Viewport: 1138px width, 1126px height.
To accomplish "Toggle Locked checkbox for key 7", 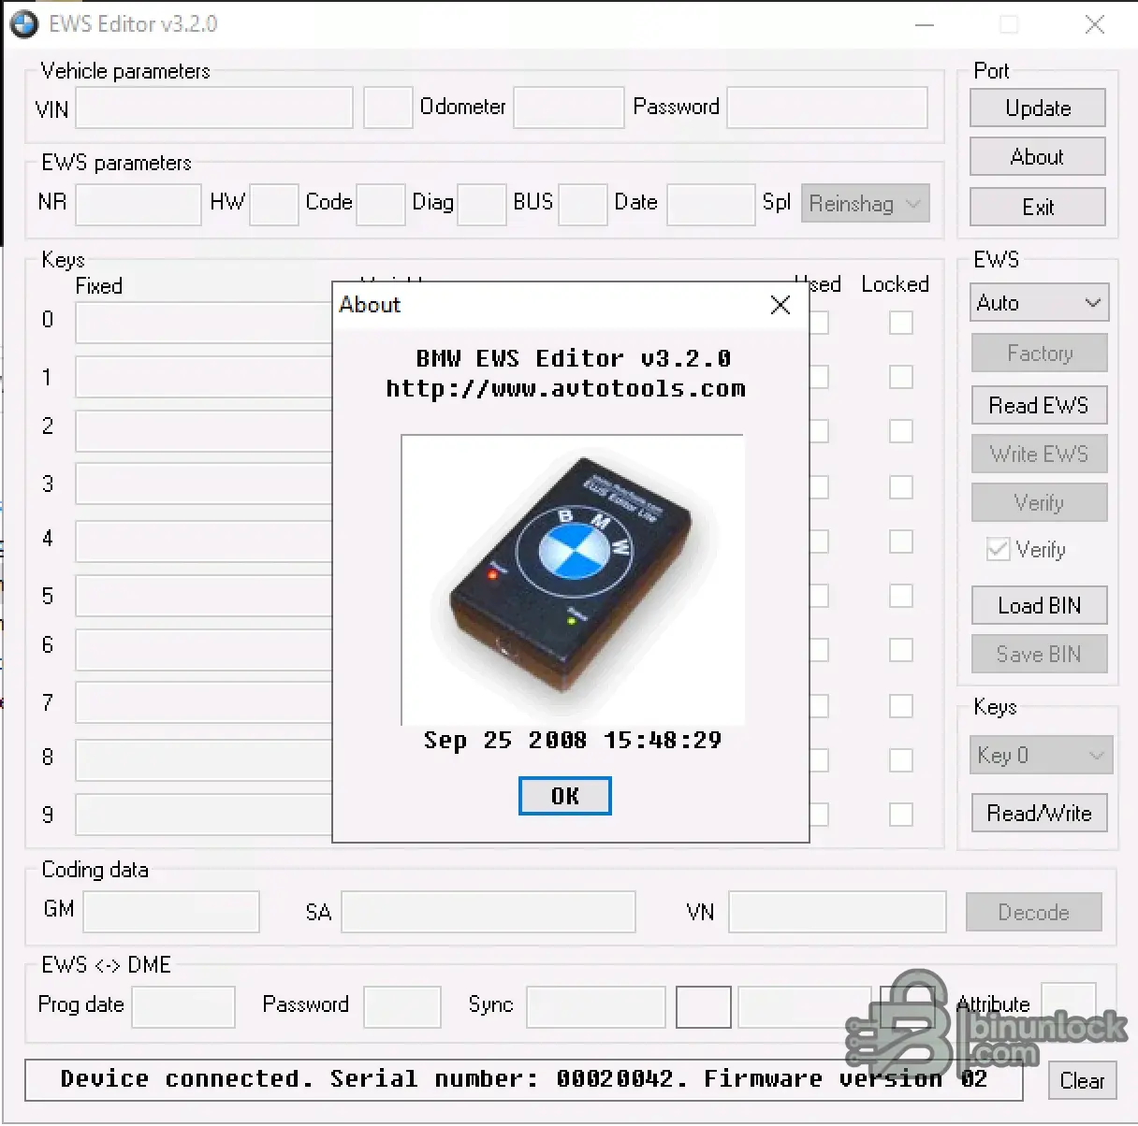I will tap(901, 706).
